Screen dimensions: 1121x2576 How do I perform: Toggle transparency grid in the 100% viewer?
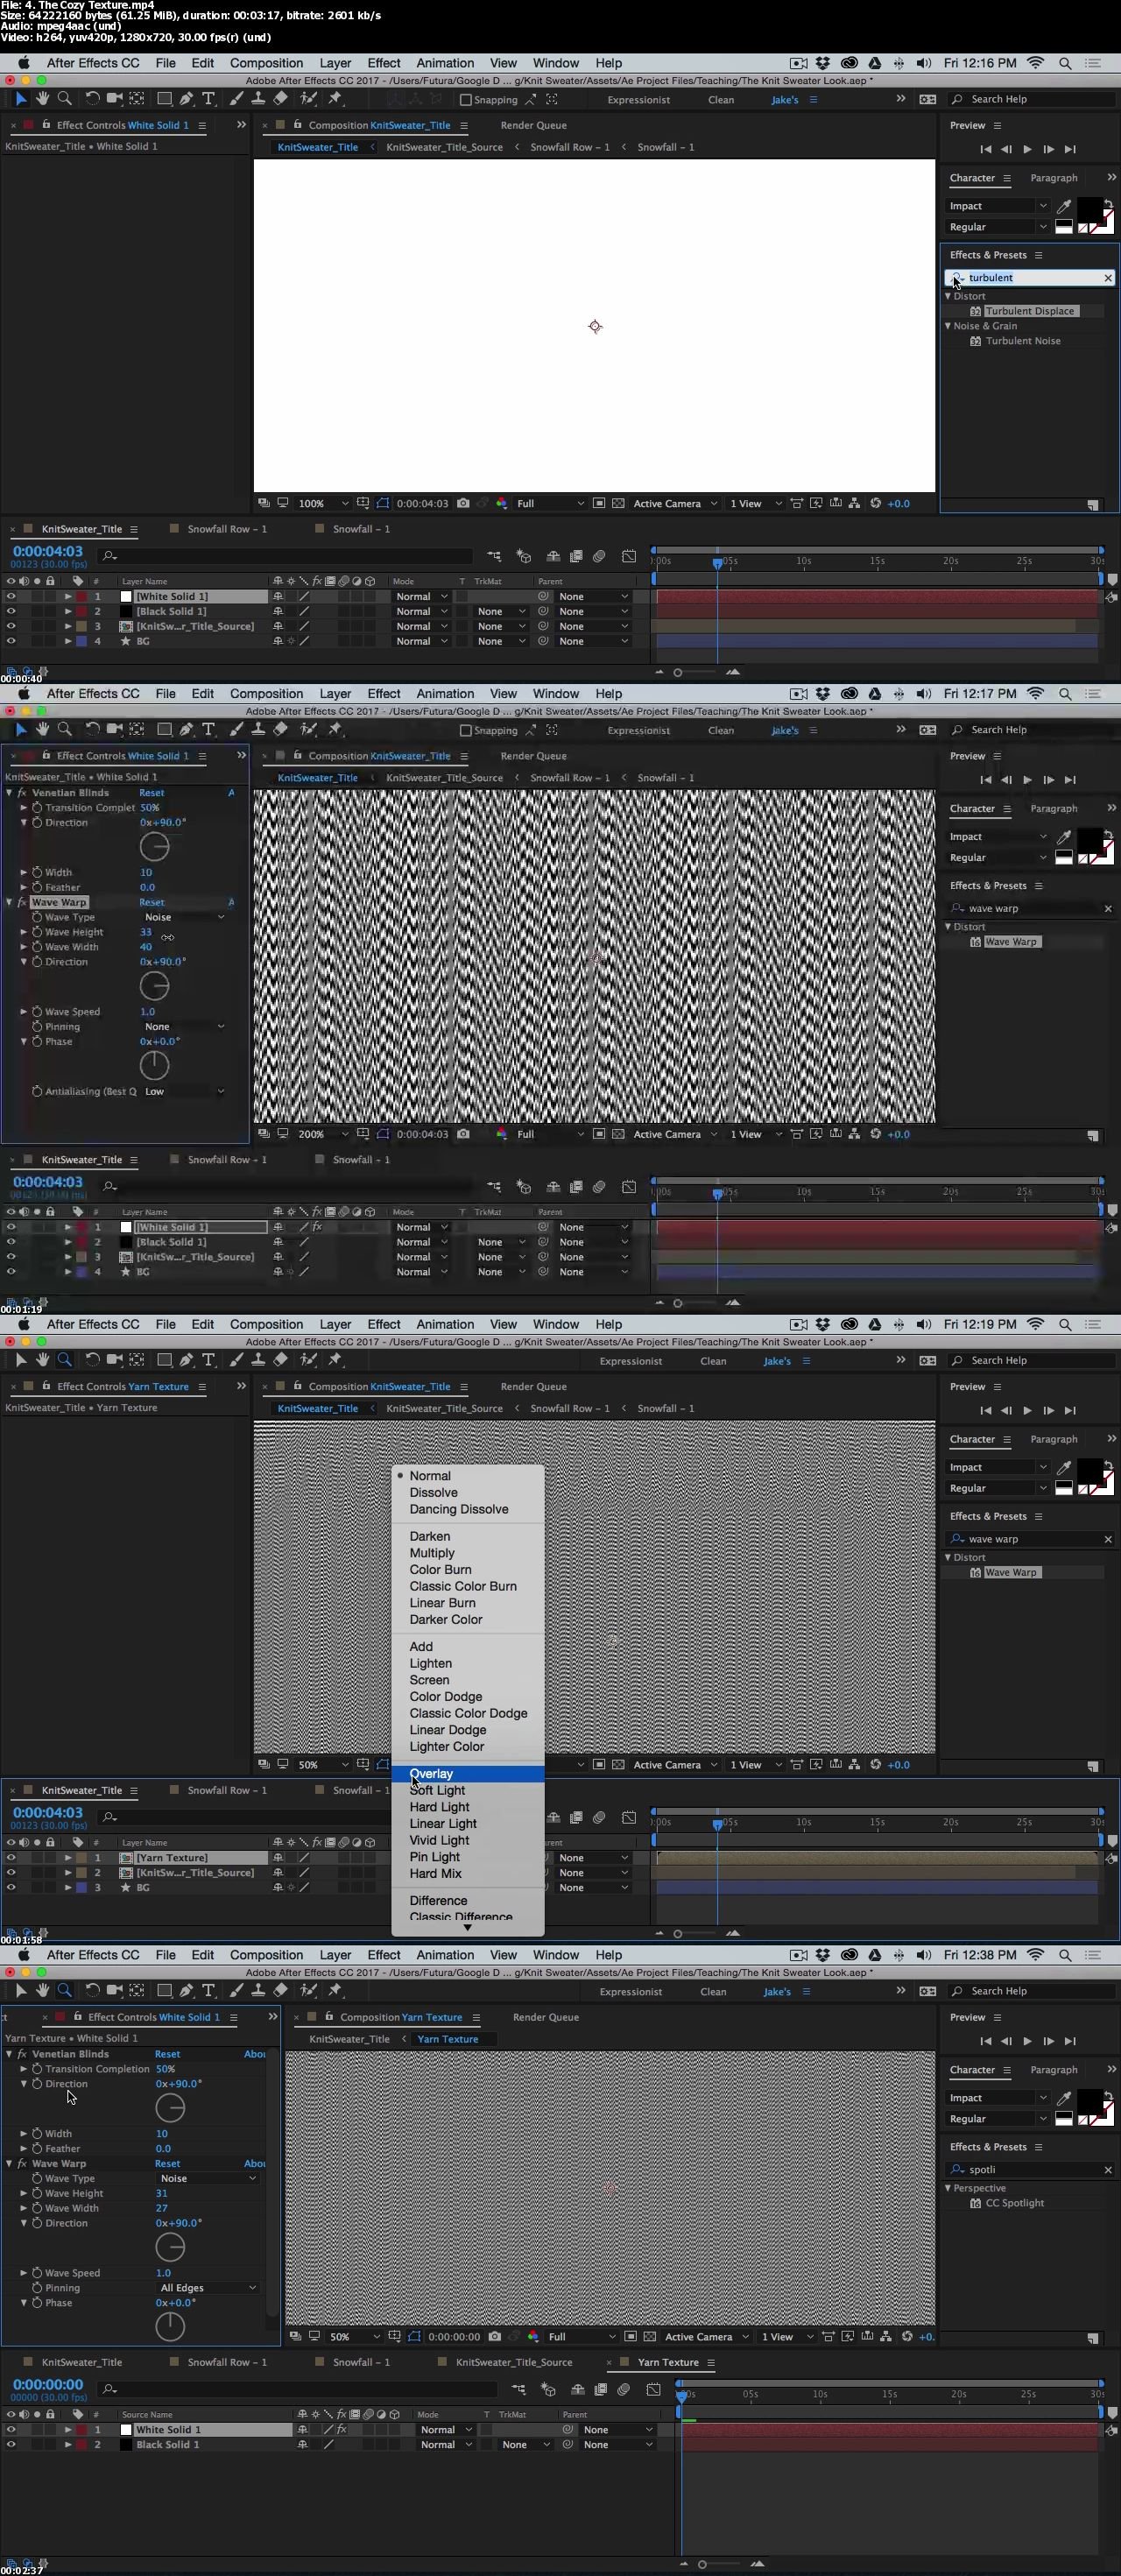pyautogui.click(x=618, y=503)
